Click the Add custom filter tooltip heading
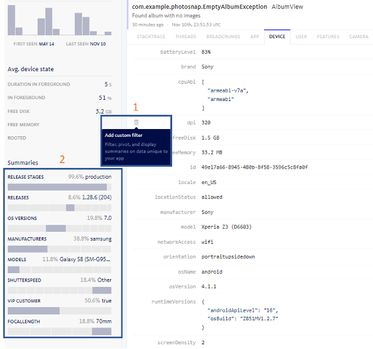Screen dimensions: 373x349 (x=124, y=136)
